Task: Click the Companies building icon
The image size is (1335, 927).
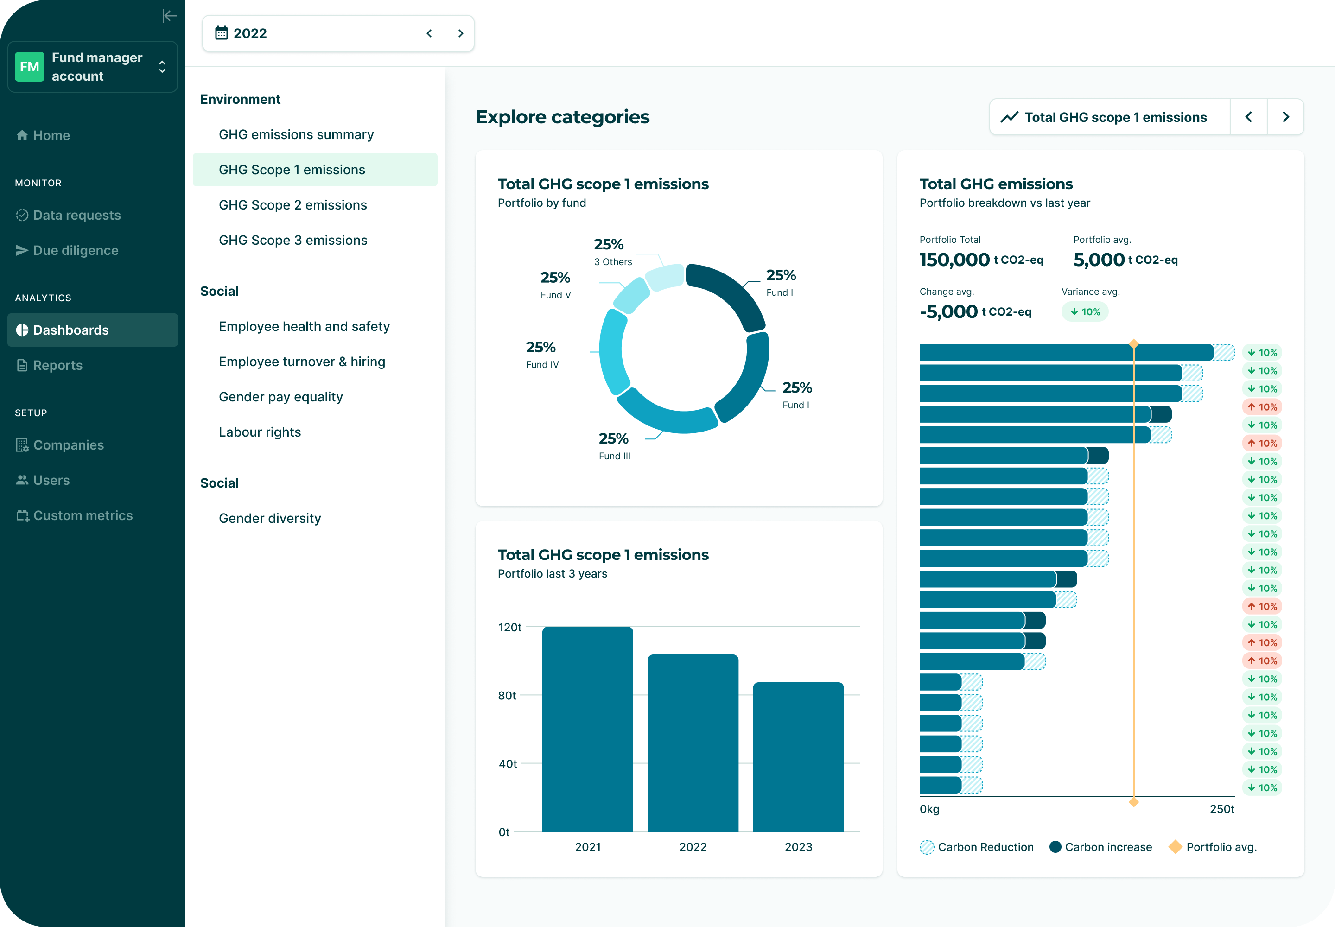Action: tap(22, 445)
